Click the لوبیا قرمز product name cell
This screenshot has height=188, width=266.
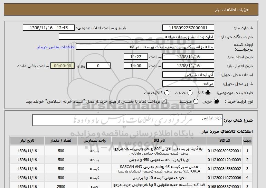pos(159,160)
